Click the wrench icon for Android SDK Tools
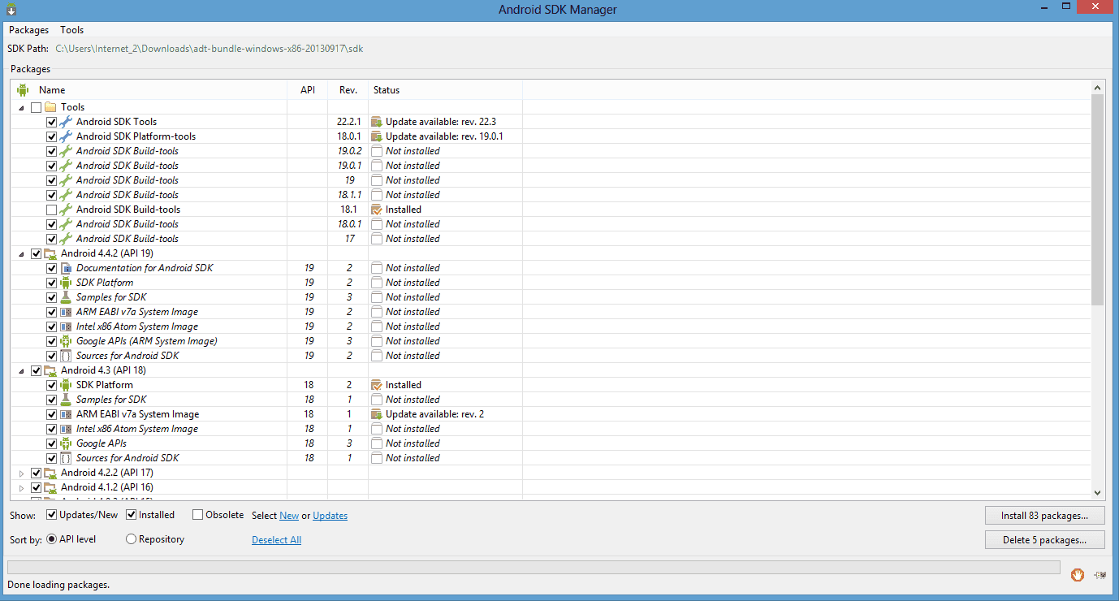The height and width of the screenshot is (601, 1119). click(67, 122)
